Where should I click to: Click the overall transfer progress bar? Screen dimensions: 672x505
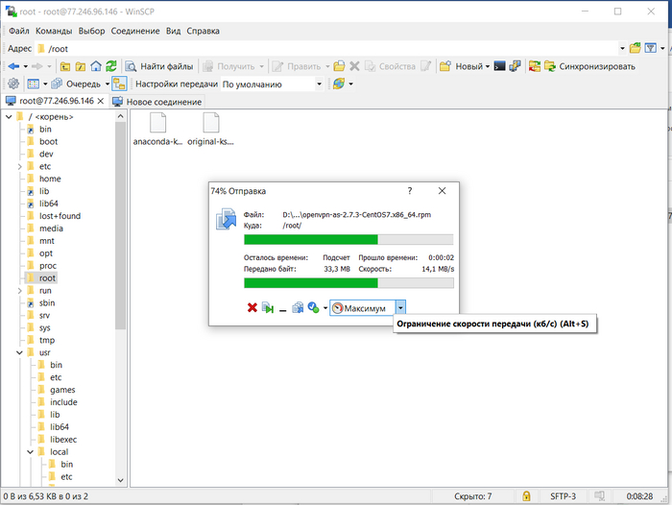click(348, 283)
